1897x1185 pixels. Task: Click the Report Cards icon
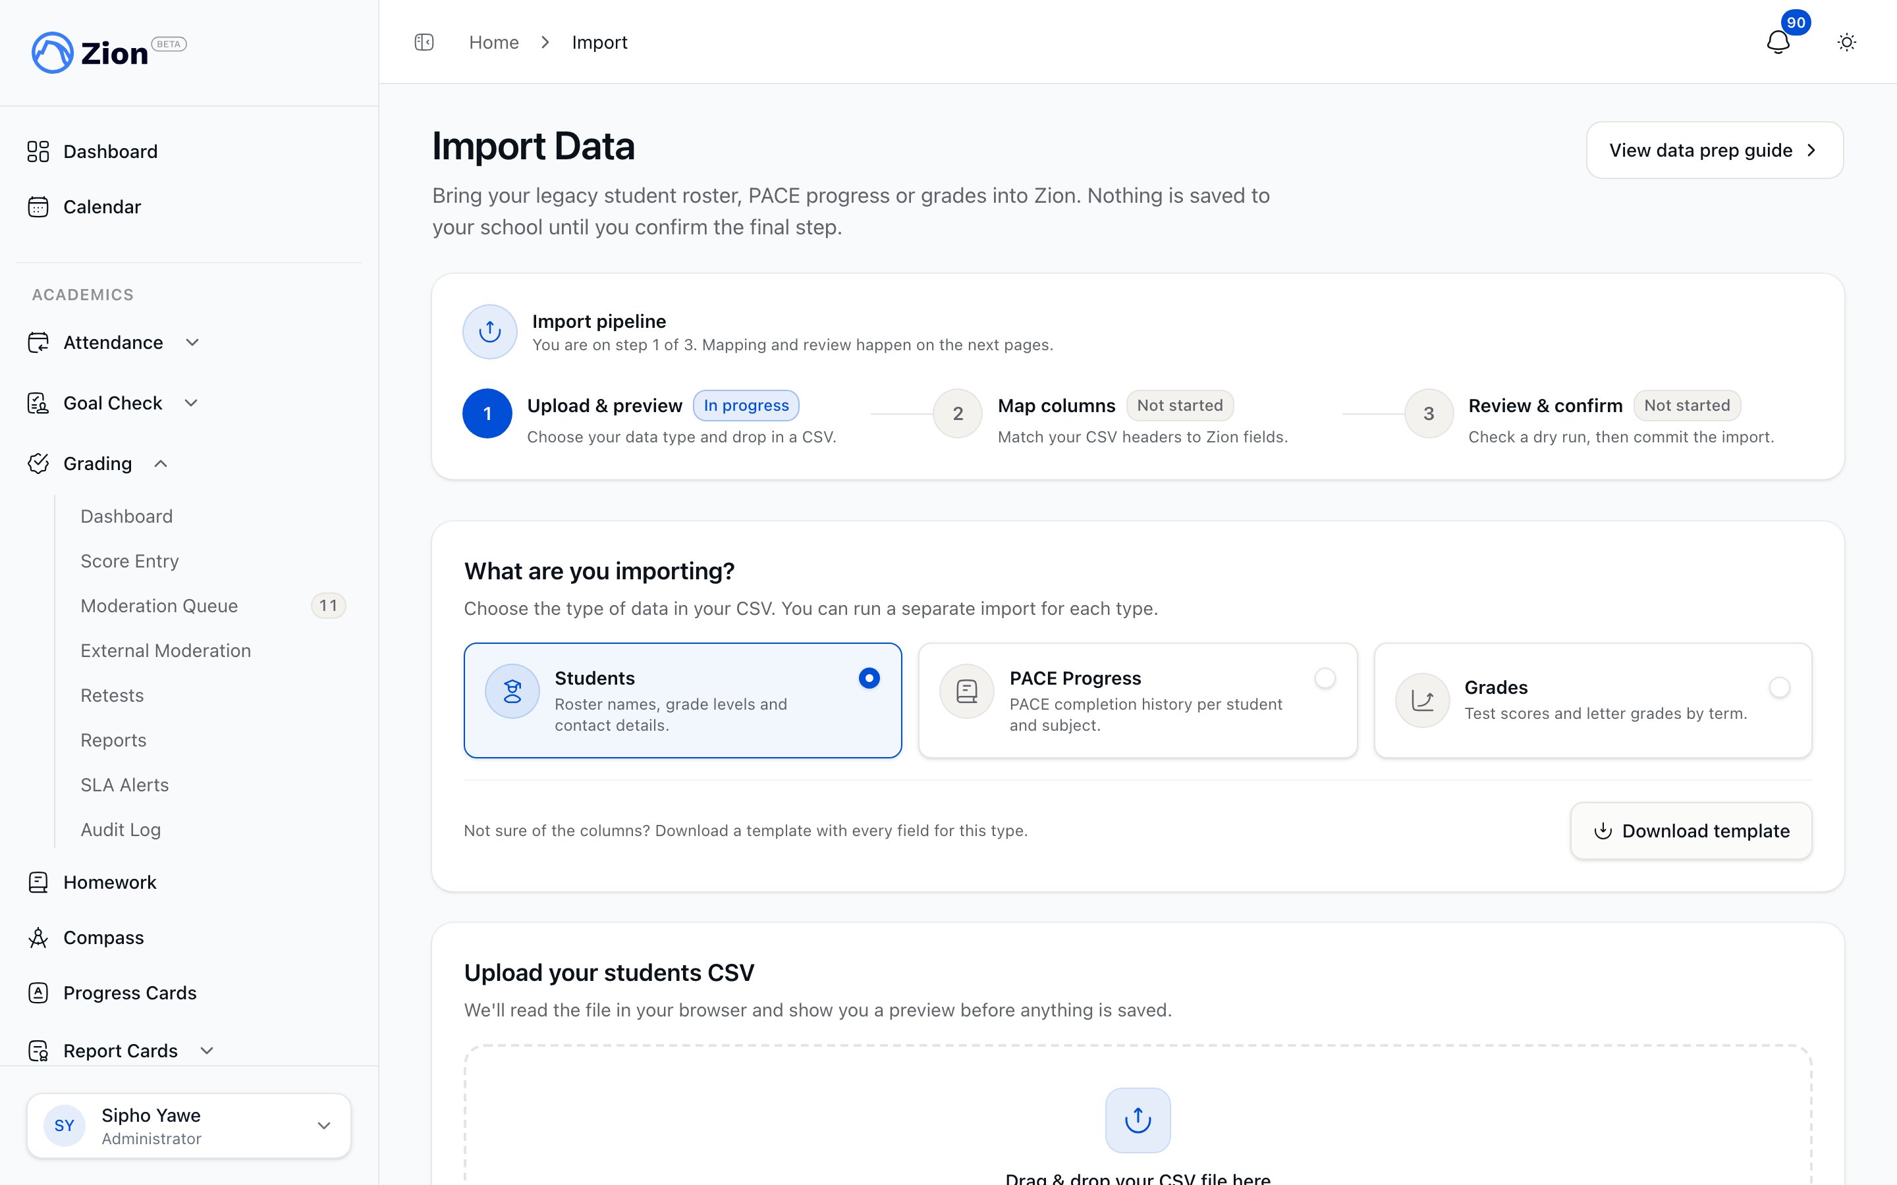point(38,1051)
